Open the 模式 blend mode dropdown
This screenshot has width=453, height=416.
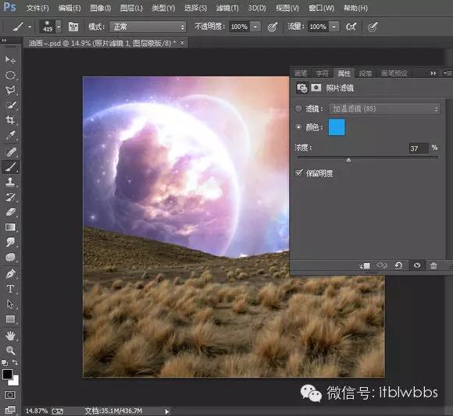[148, 27]
